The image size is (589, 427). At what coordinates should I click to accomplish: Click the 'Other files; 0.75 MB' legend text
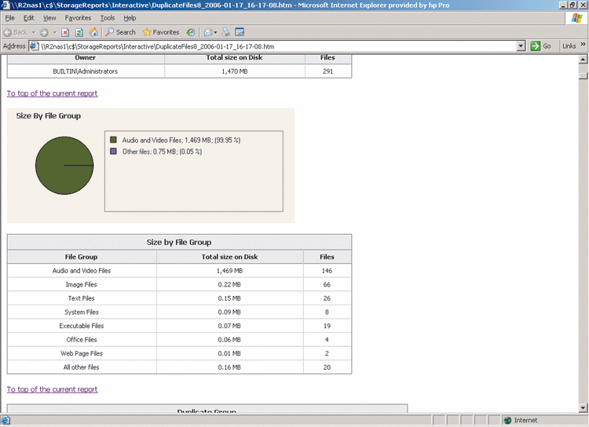pos(162,151)
